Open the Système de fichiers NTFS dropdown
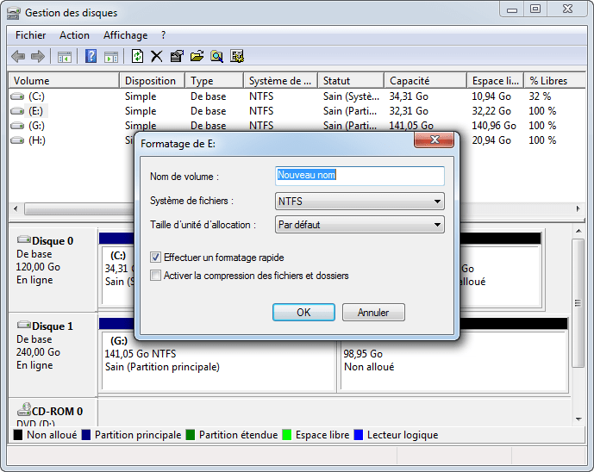Viewport: 594px width, 472px height. point(360,201)
